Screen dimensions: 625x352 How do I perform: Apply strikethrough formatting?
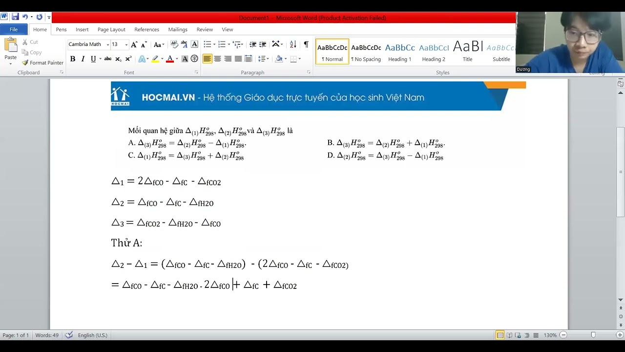[x=107, y=59]
